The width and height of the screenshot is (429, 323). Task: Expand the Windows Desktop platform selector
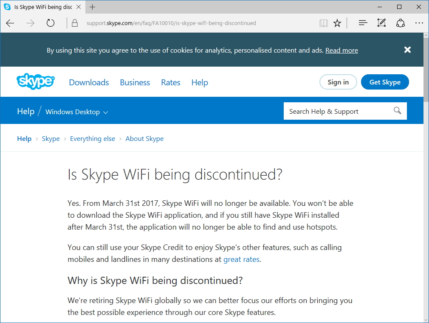tap(76, 112)
